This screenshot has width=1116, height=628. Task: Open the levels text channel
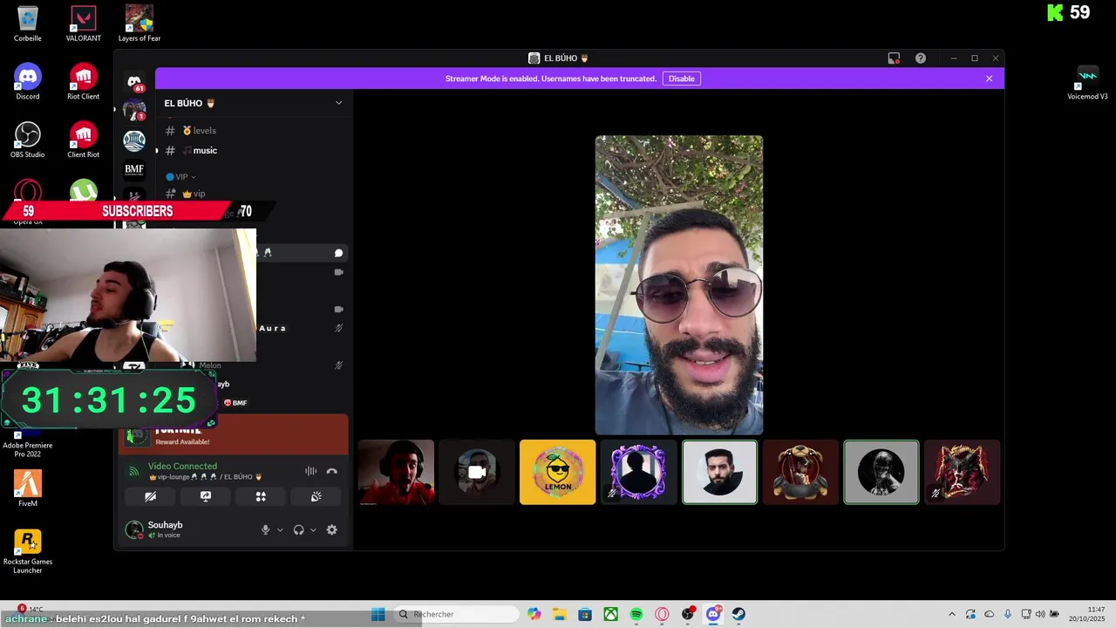pos(253,131)
